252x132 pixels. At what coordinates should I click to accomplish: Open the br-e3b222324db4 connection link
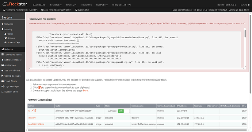tap(36, 124)
